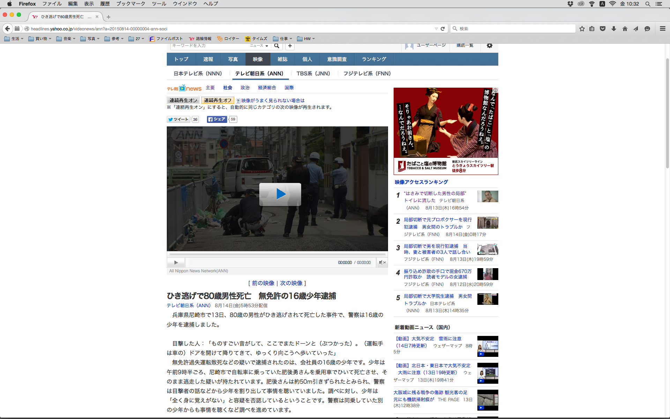Open the Firefox downloads arrow icon
The height and width of the screenshot is (419, 670).
(x=614, y=29)
